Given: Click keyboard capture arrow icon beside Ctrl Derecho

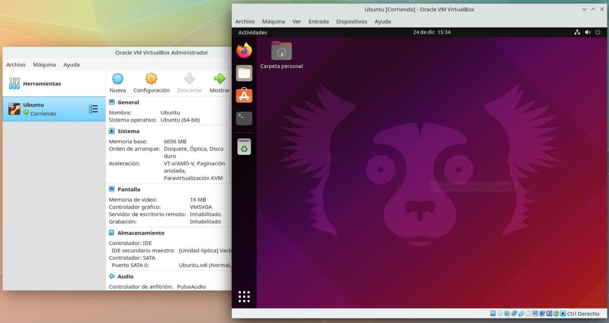Looking at the screenshot, I should pyautogui.click(x=563, y=314).
